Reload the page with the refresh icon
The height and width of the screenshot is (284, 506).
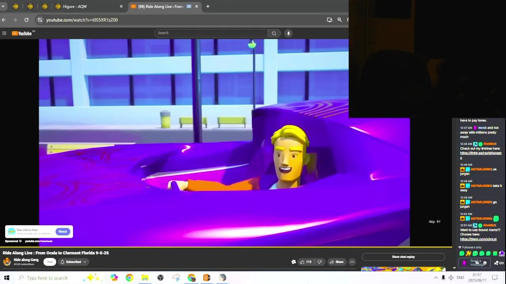[26, 20]
